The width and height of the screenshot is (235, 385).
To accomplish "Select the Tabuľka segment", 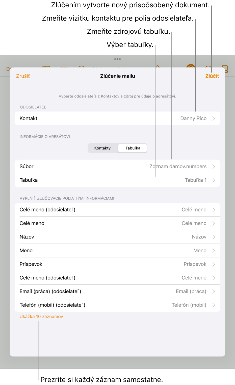I will coord(133,148).
